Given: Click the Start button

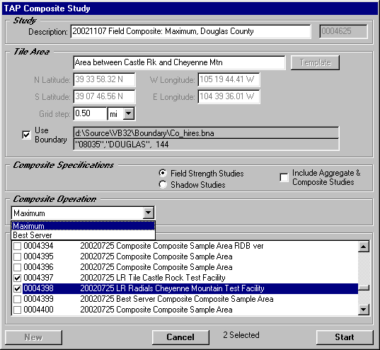Looking at the screenshot, I should tap(345, 337).
